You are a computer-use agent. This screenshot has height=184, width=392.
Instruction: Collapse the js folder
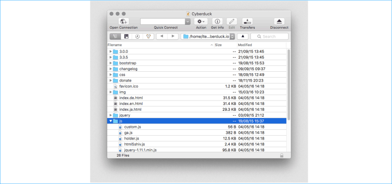(x=111, y=121)
